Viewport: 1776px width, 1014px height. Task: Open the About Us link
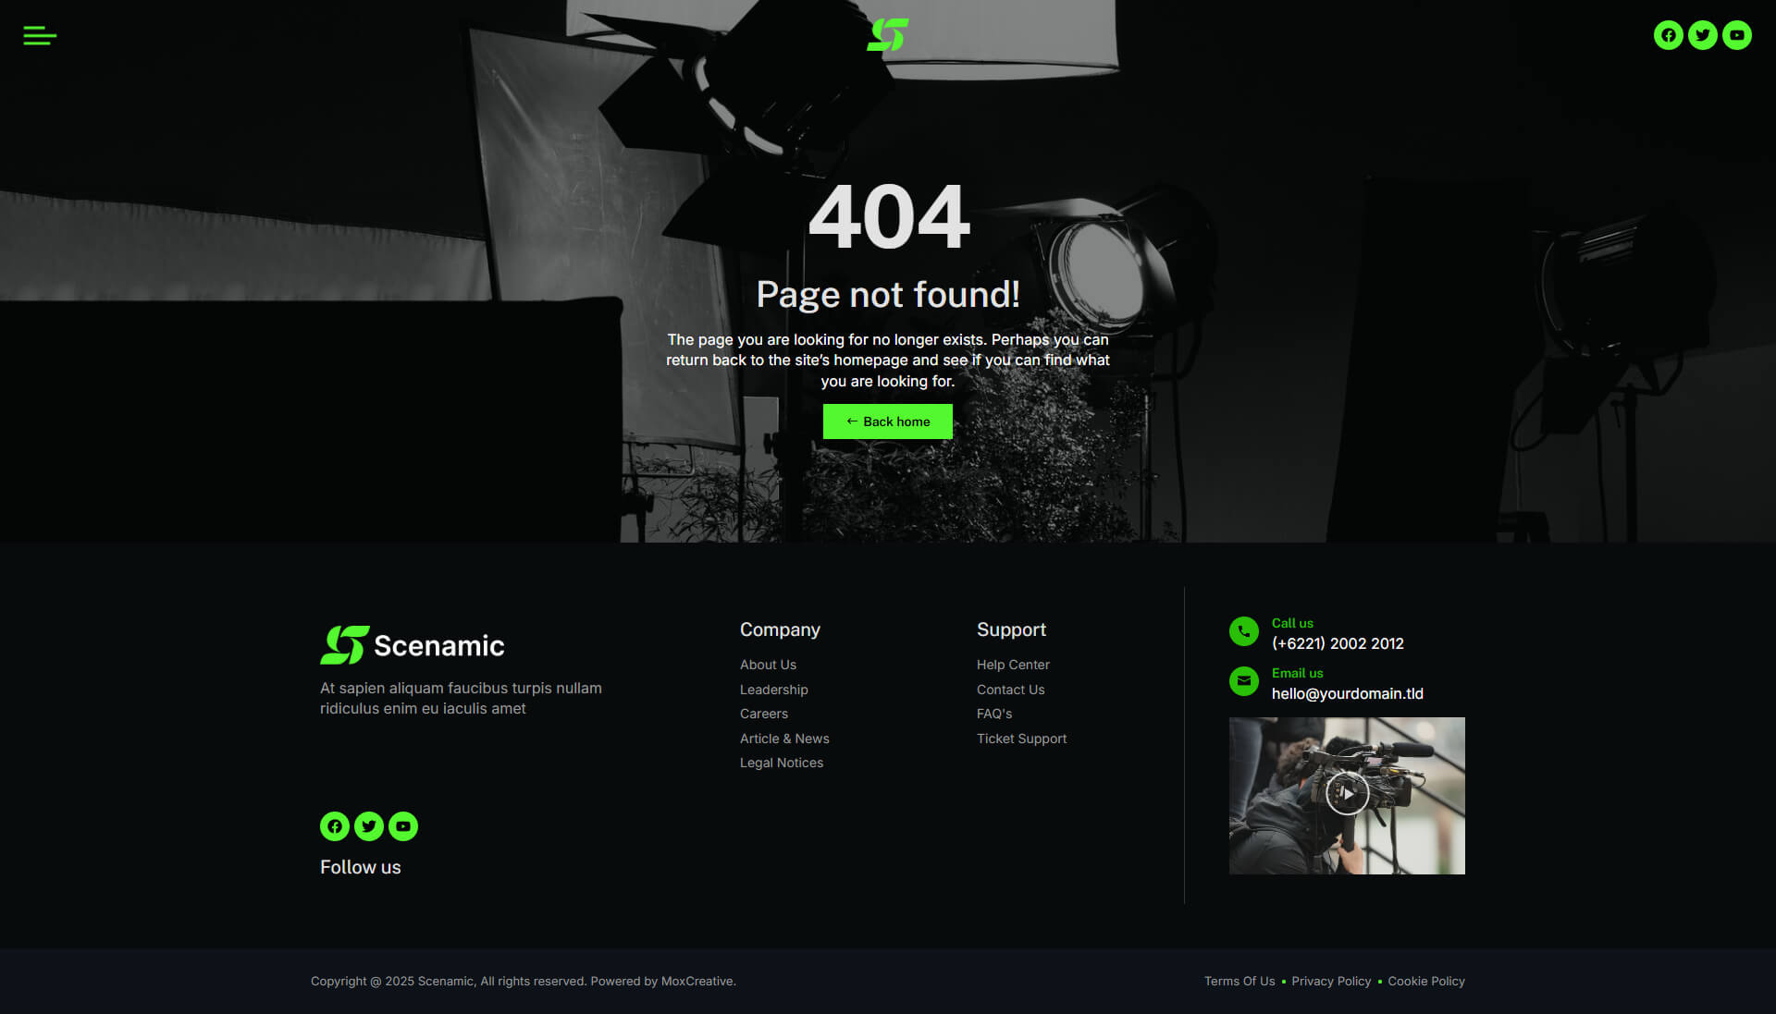(x=768, y=665)
